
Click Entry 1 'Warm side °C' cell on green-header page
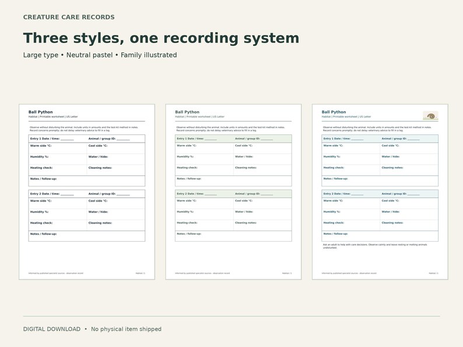(x=204, y=148)
